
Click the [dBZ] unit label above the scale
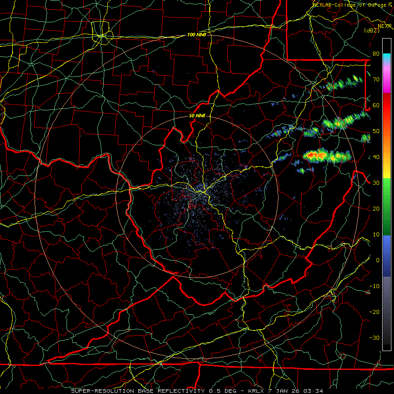(372, 30)
